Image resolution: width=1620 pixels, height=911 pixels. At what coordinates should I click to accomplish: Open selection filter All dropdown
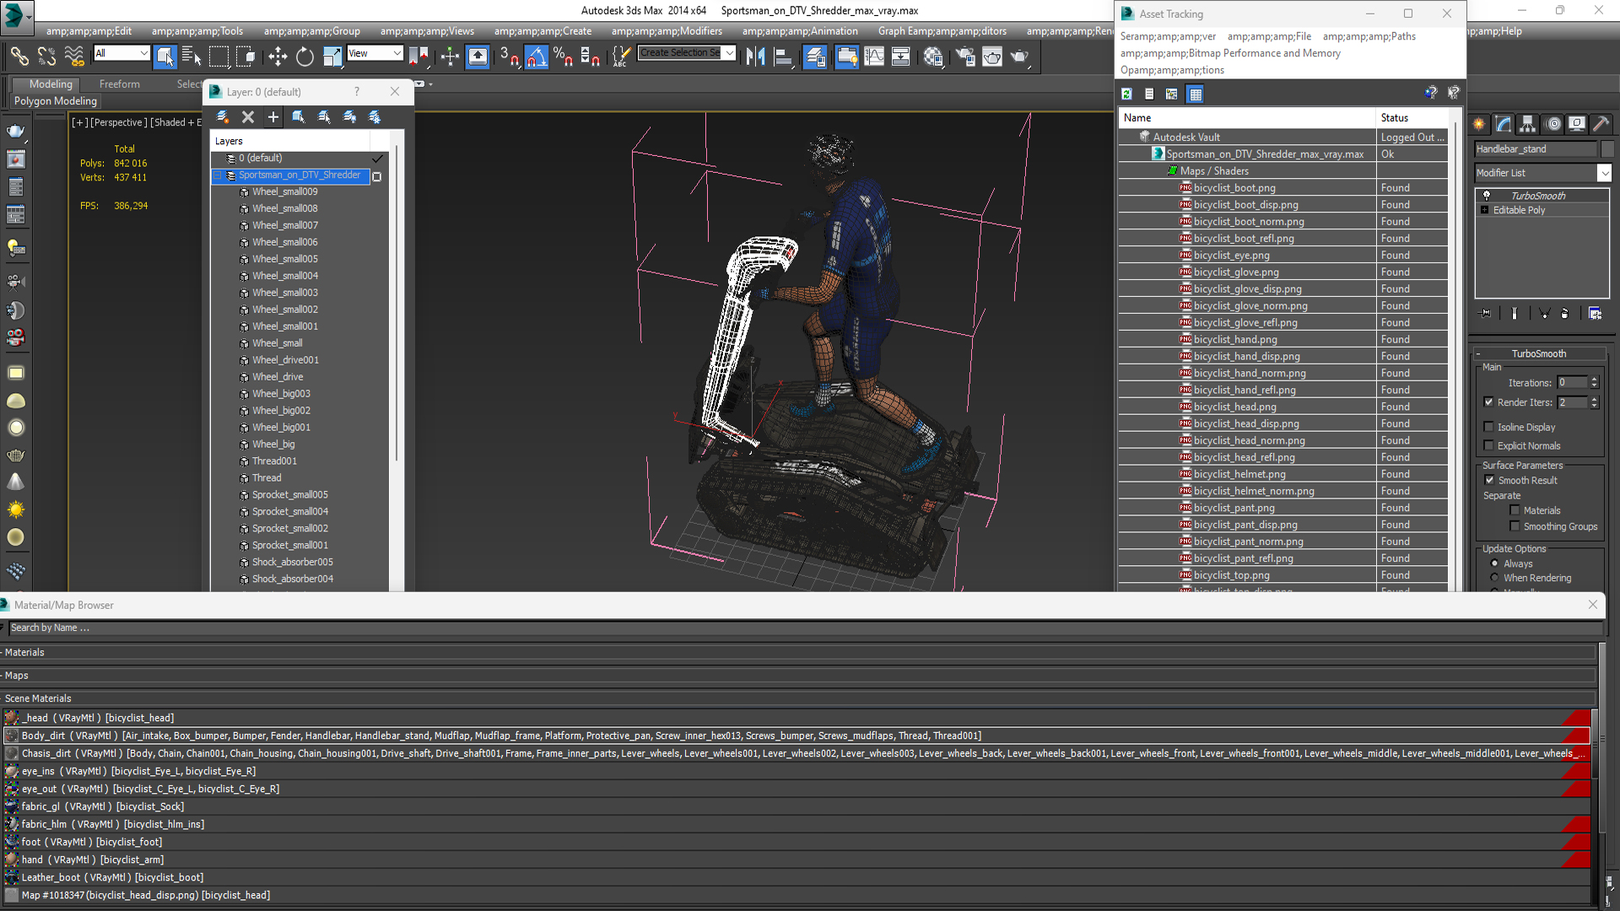121,53
